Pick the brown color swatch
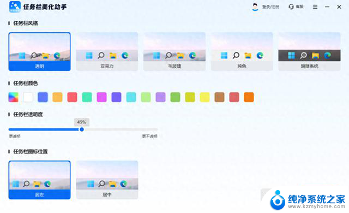The width and height of the screenshot is (349, 213). tap(219, 97)
